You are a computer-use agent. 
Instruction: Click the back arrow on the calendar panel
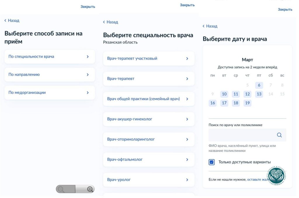pos(204,26)
